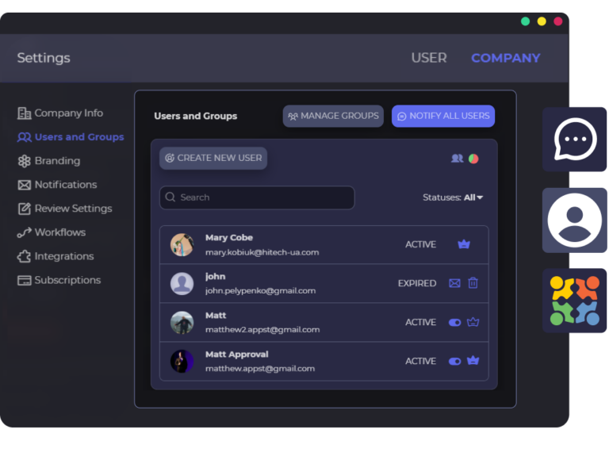Click the EXPIRED status of john
The image size is (609, 460).
point(417,283)
